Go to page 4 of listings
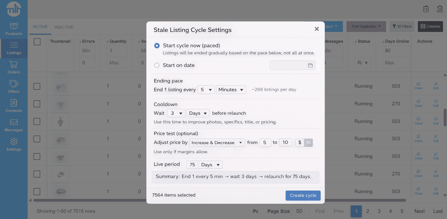This screenshot has height=219, width=447. (x=390, y=211)
